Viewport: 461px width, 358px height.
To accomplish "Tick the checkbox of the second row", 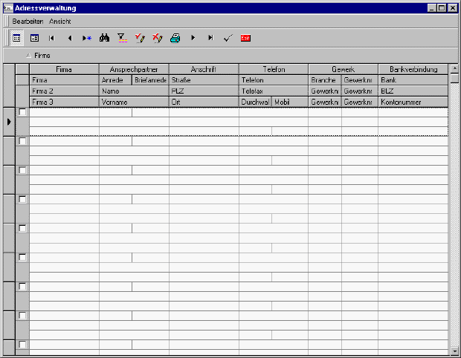I will point(22,141).
